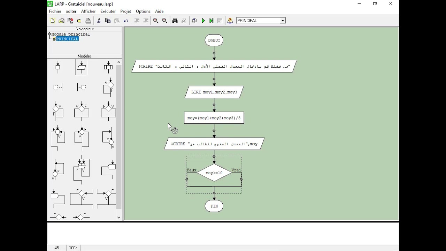The height and width of the screenshot is (251, 446).
Task: Click the help assistant icon
Action: click(x=230, y=21)
